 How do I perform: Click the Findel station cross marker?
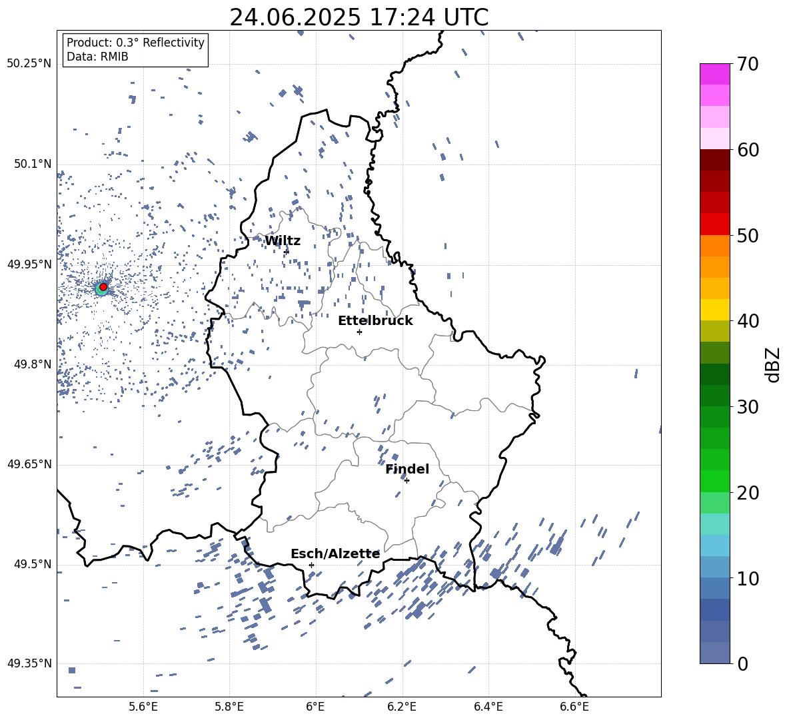click(x=406, y=481)
